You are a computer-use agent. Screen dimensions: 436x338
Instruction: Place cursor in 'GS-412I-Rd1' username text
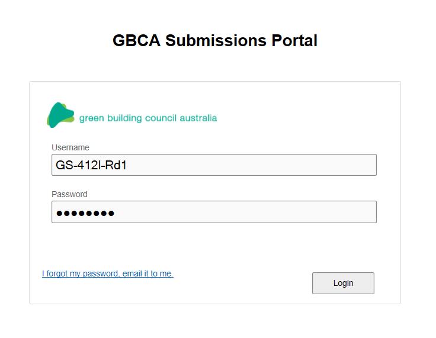pyautogui.click(x=91, y=165)
